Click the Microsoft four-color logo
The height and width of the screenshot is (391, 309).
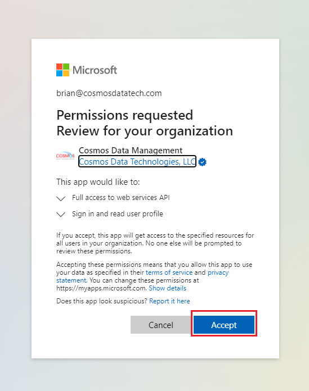tap(62, 70)
